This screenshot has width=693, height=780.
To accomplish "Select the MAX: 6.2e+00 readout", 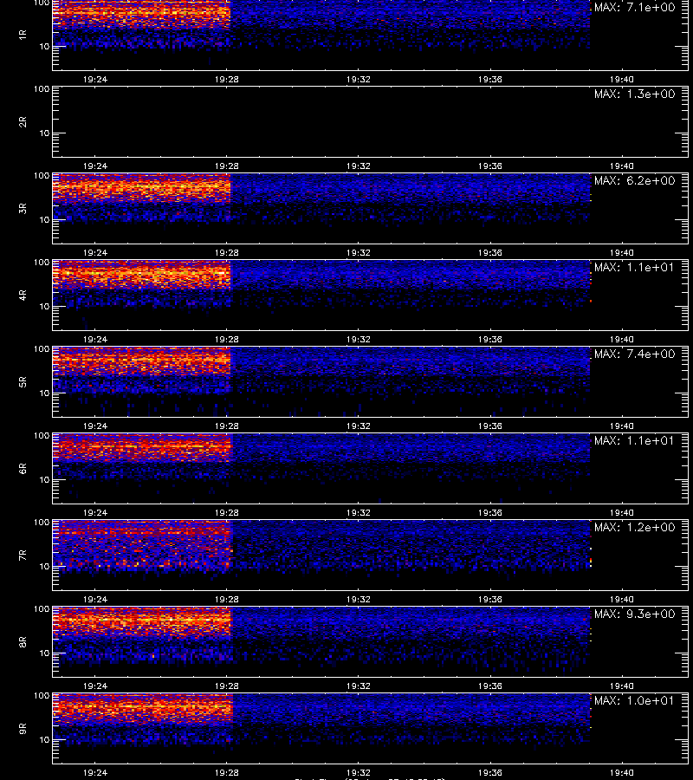I will coord(634,180).
